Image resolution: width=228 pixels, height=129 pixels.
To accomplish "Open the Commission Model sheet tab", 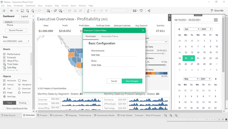I will pyautogui.click(x=104, y=115).
